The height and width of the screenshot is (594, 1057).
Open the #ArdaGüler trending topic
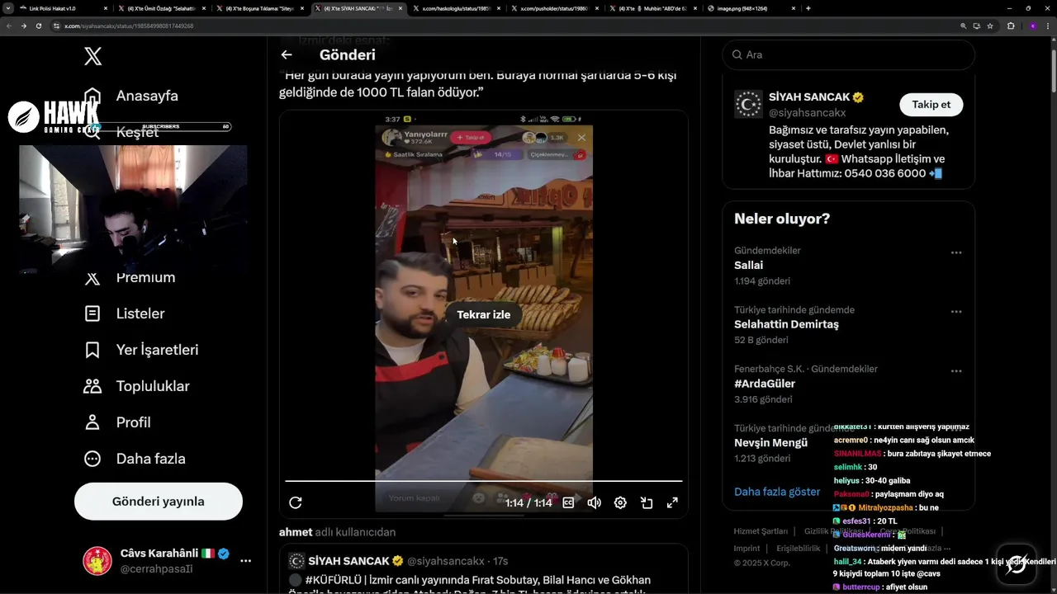point(765,384)
